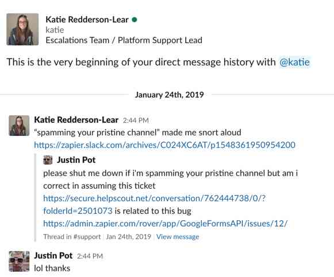The height and width of the screenshot is (277, 334).
Task: Click Justin Pot name in the quoted attachment
Action: pyautogui.click(x=76, y=160)
